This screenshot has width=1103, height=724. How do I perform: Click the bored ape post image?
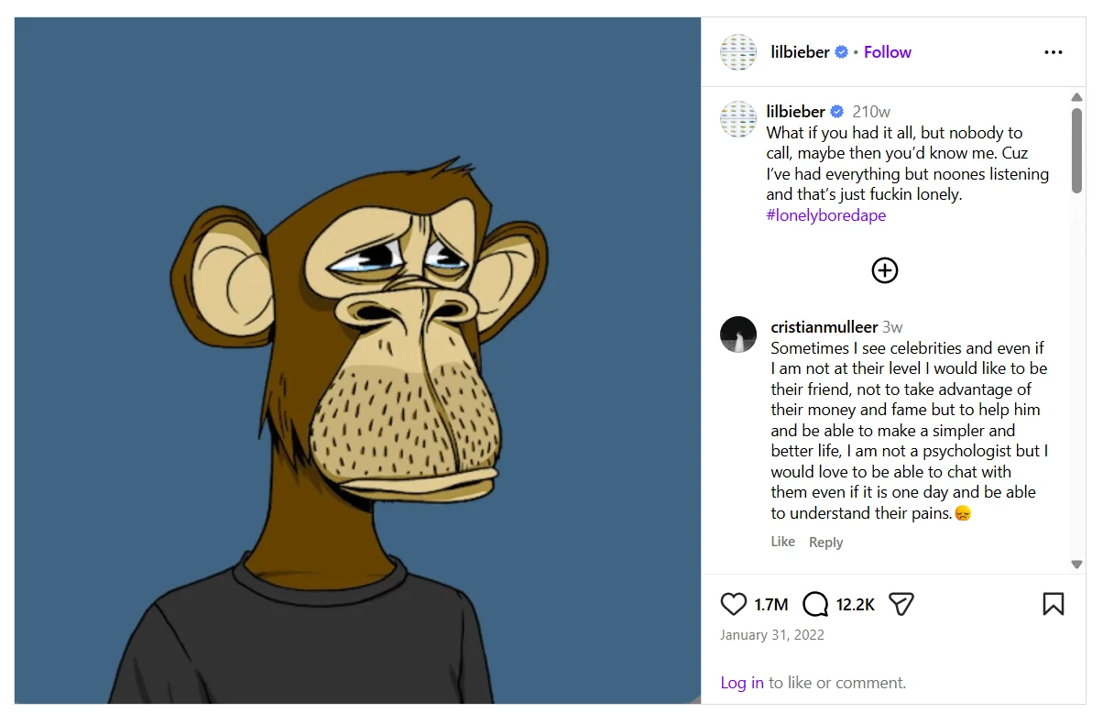357,361
